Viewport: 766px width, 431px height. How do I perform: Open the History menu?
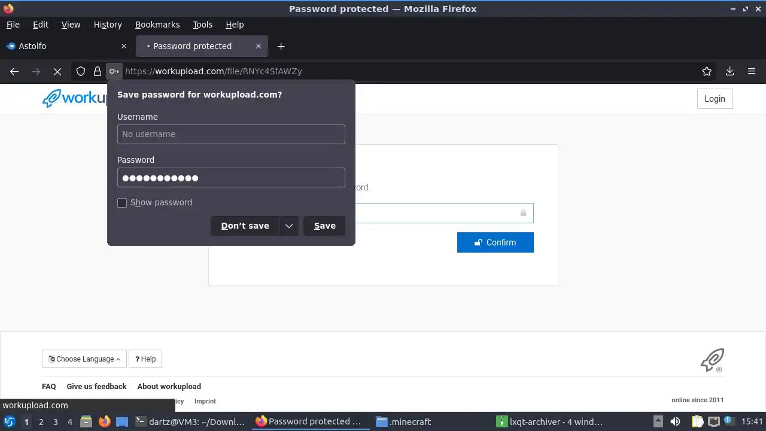[108, 25]
